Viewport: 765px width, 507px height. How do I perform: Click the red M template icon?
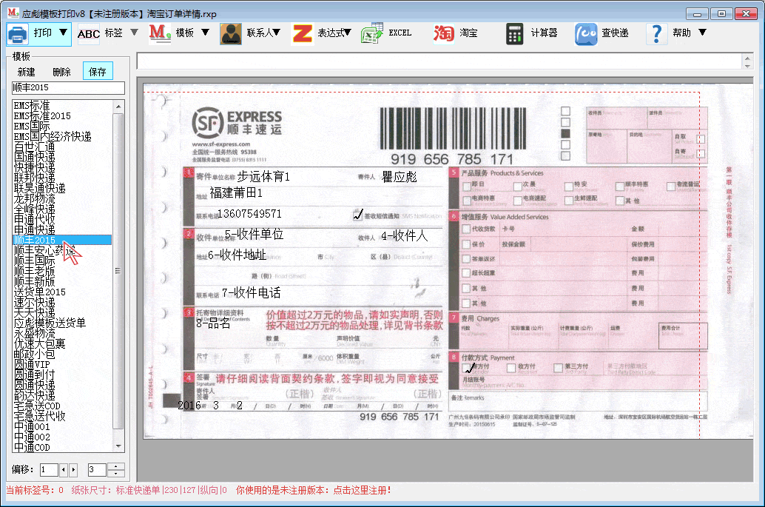tap(160, 33)
